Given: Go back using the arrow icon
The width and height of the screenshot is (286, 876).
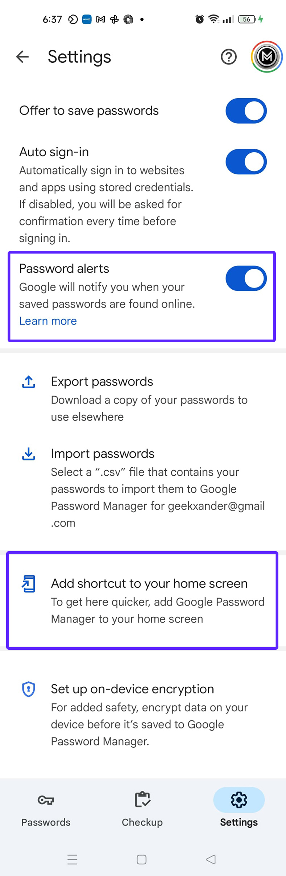Looking at the screenshot, I should pyautogui.click(x=22, y=57).
